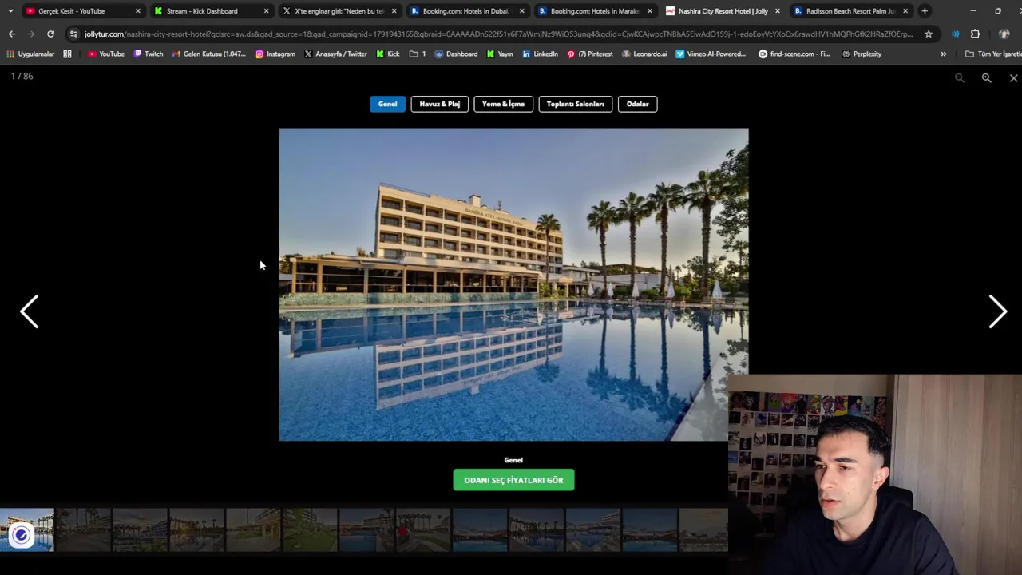
Task: Select the third thumbnail in gallery strip
Action: (x=140, y=529)
